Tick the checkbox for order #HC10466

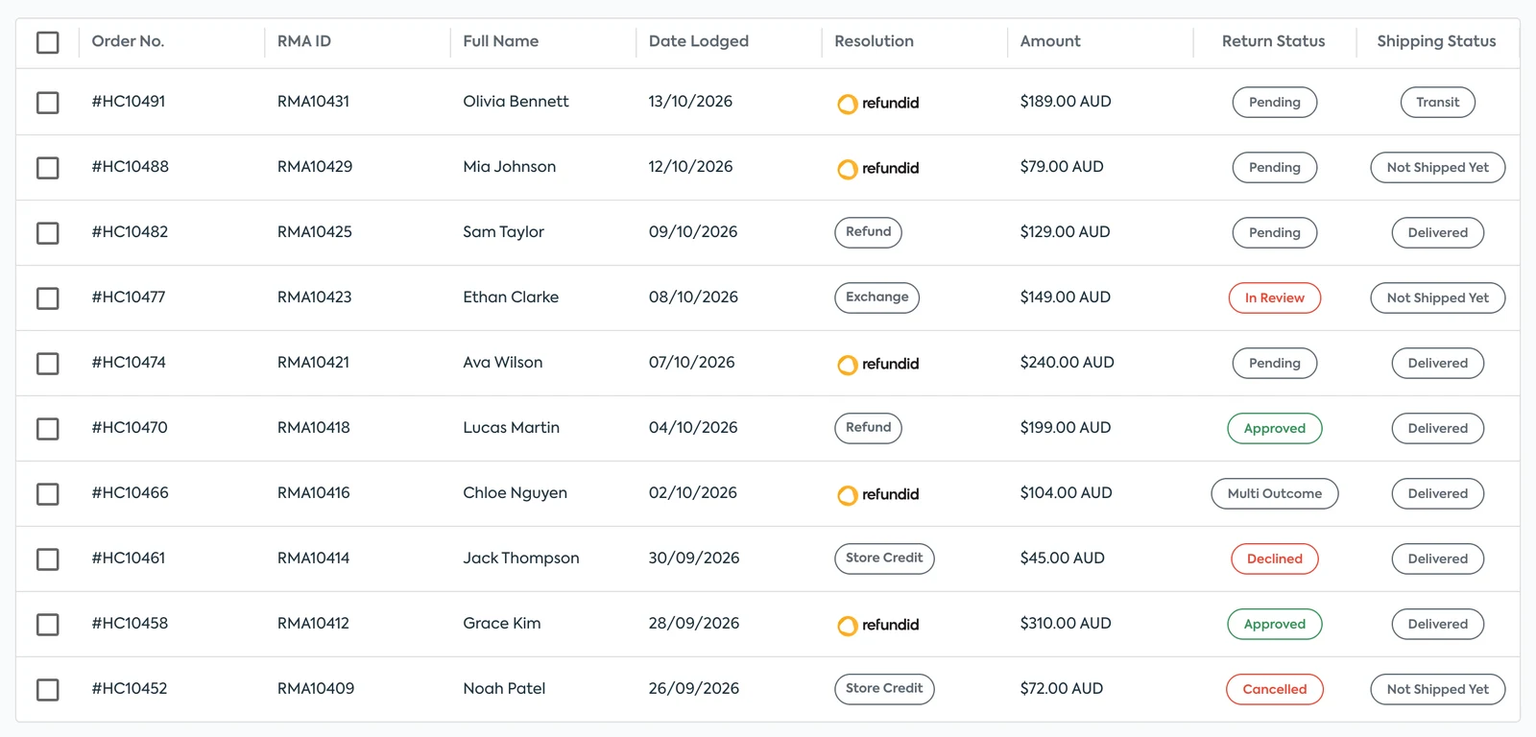click(47, 494)
